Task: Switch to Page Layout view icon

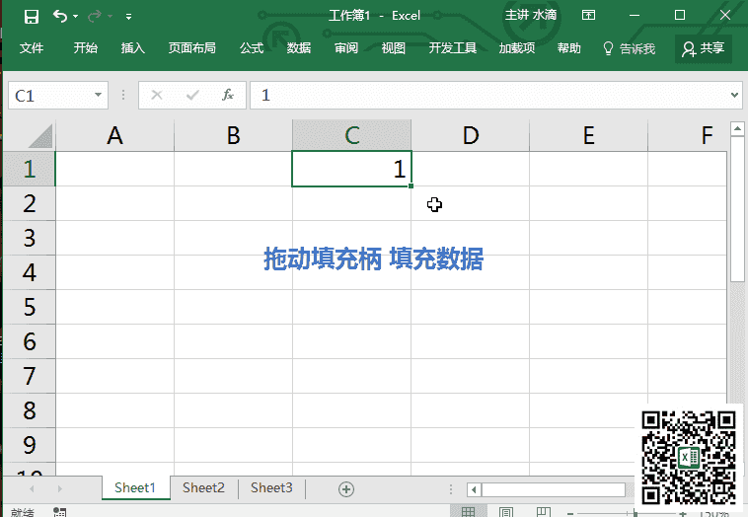Action: click(506, 512)
